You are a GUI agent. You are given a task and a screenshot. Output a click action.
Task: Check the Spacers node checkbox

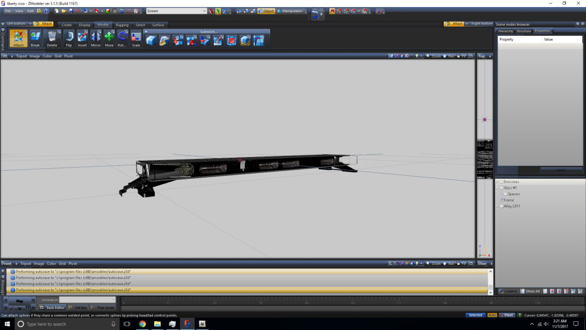point(505,194)
